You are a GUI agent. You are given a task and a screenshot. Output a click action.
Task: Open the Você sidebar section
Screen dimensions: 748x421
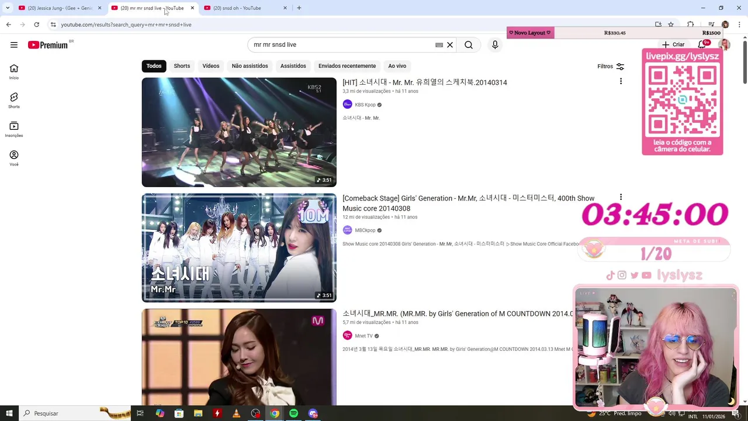14,158
